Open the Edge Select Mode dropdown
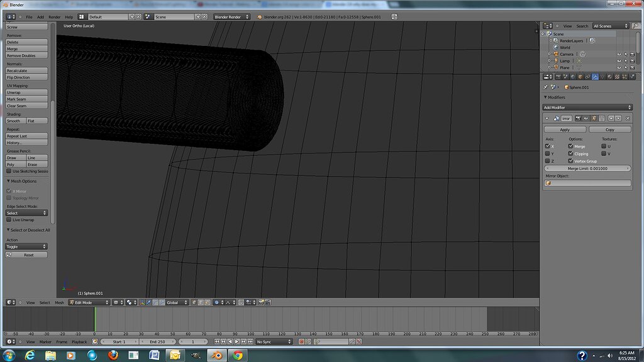 [26, 213]
